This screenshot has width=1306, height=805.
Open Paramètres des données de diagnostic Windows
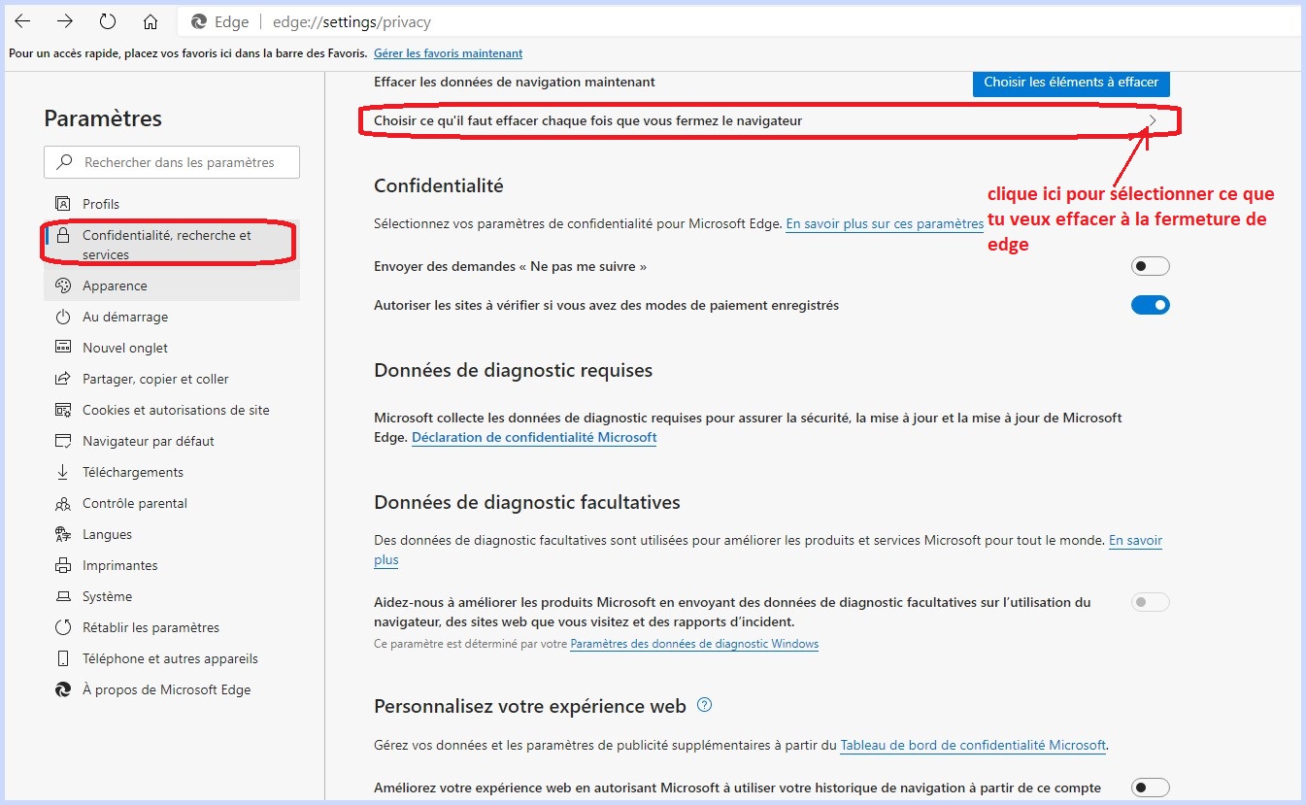(694, 644)
